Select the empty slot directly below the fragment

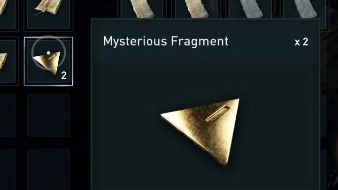(x=48, y=115)
